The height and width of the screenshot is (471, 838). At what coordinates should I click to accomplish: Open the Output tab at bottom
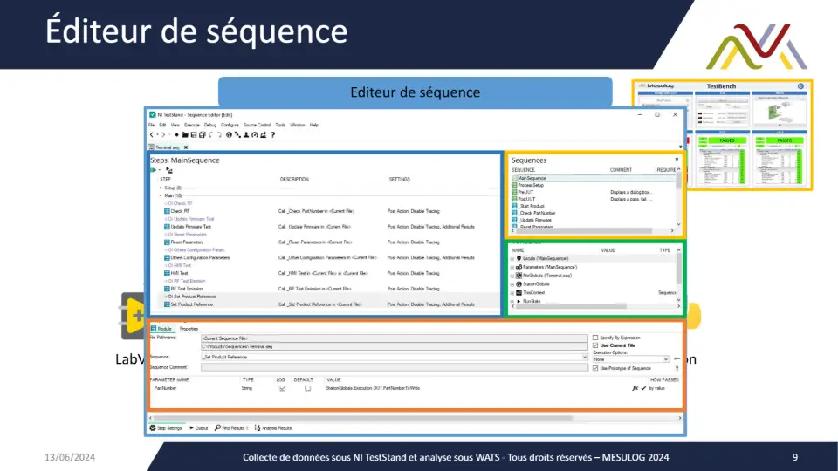point(198,428)
